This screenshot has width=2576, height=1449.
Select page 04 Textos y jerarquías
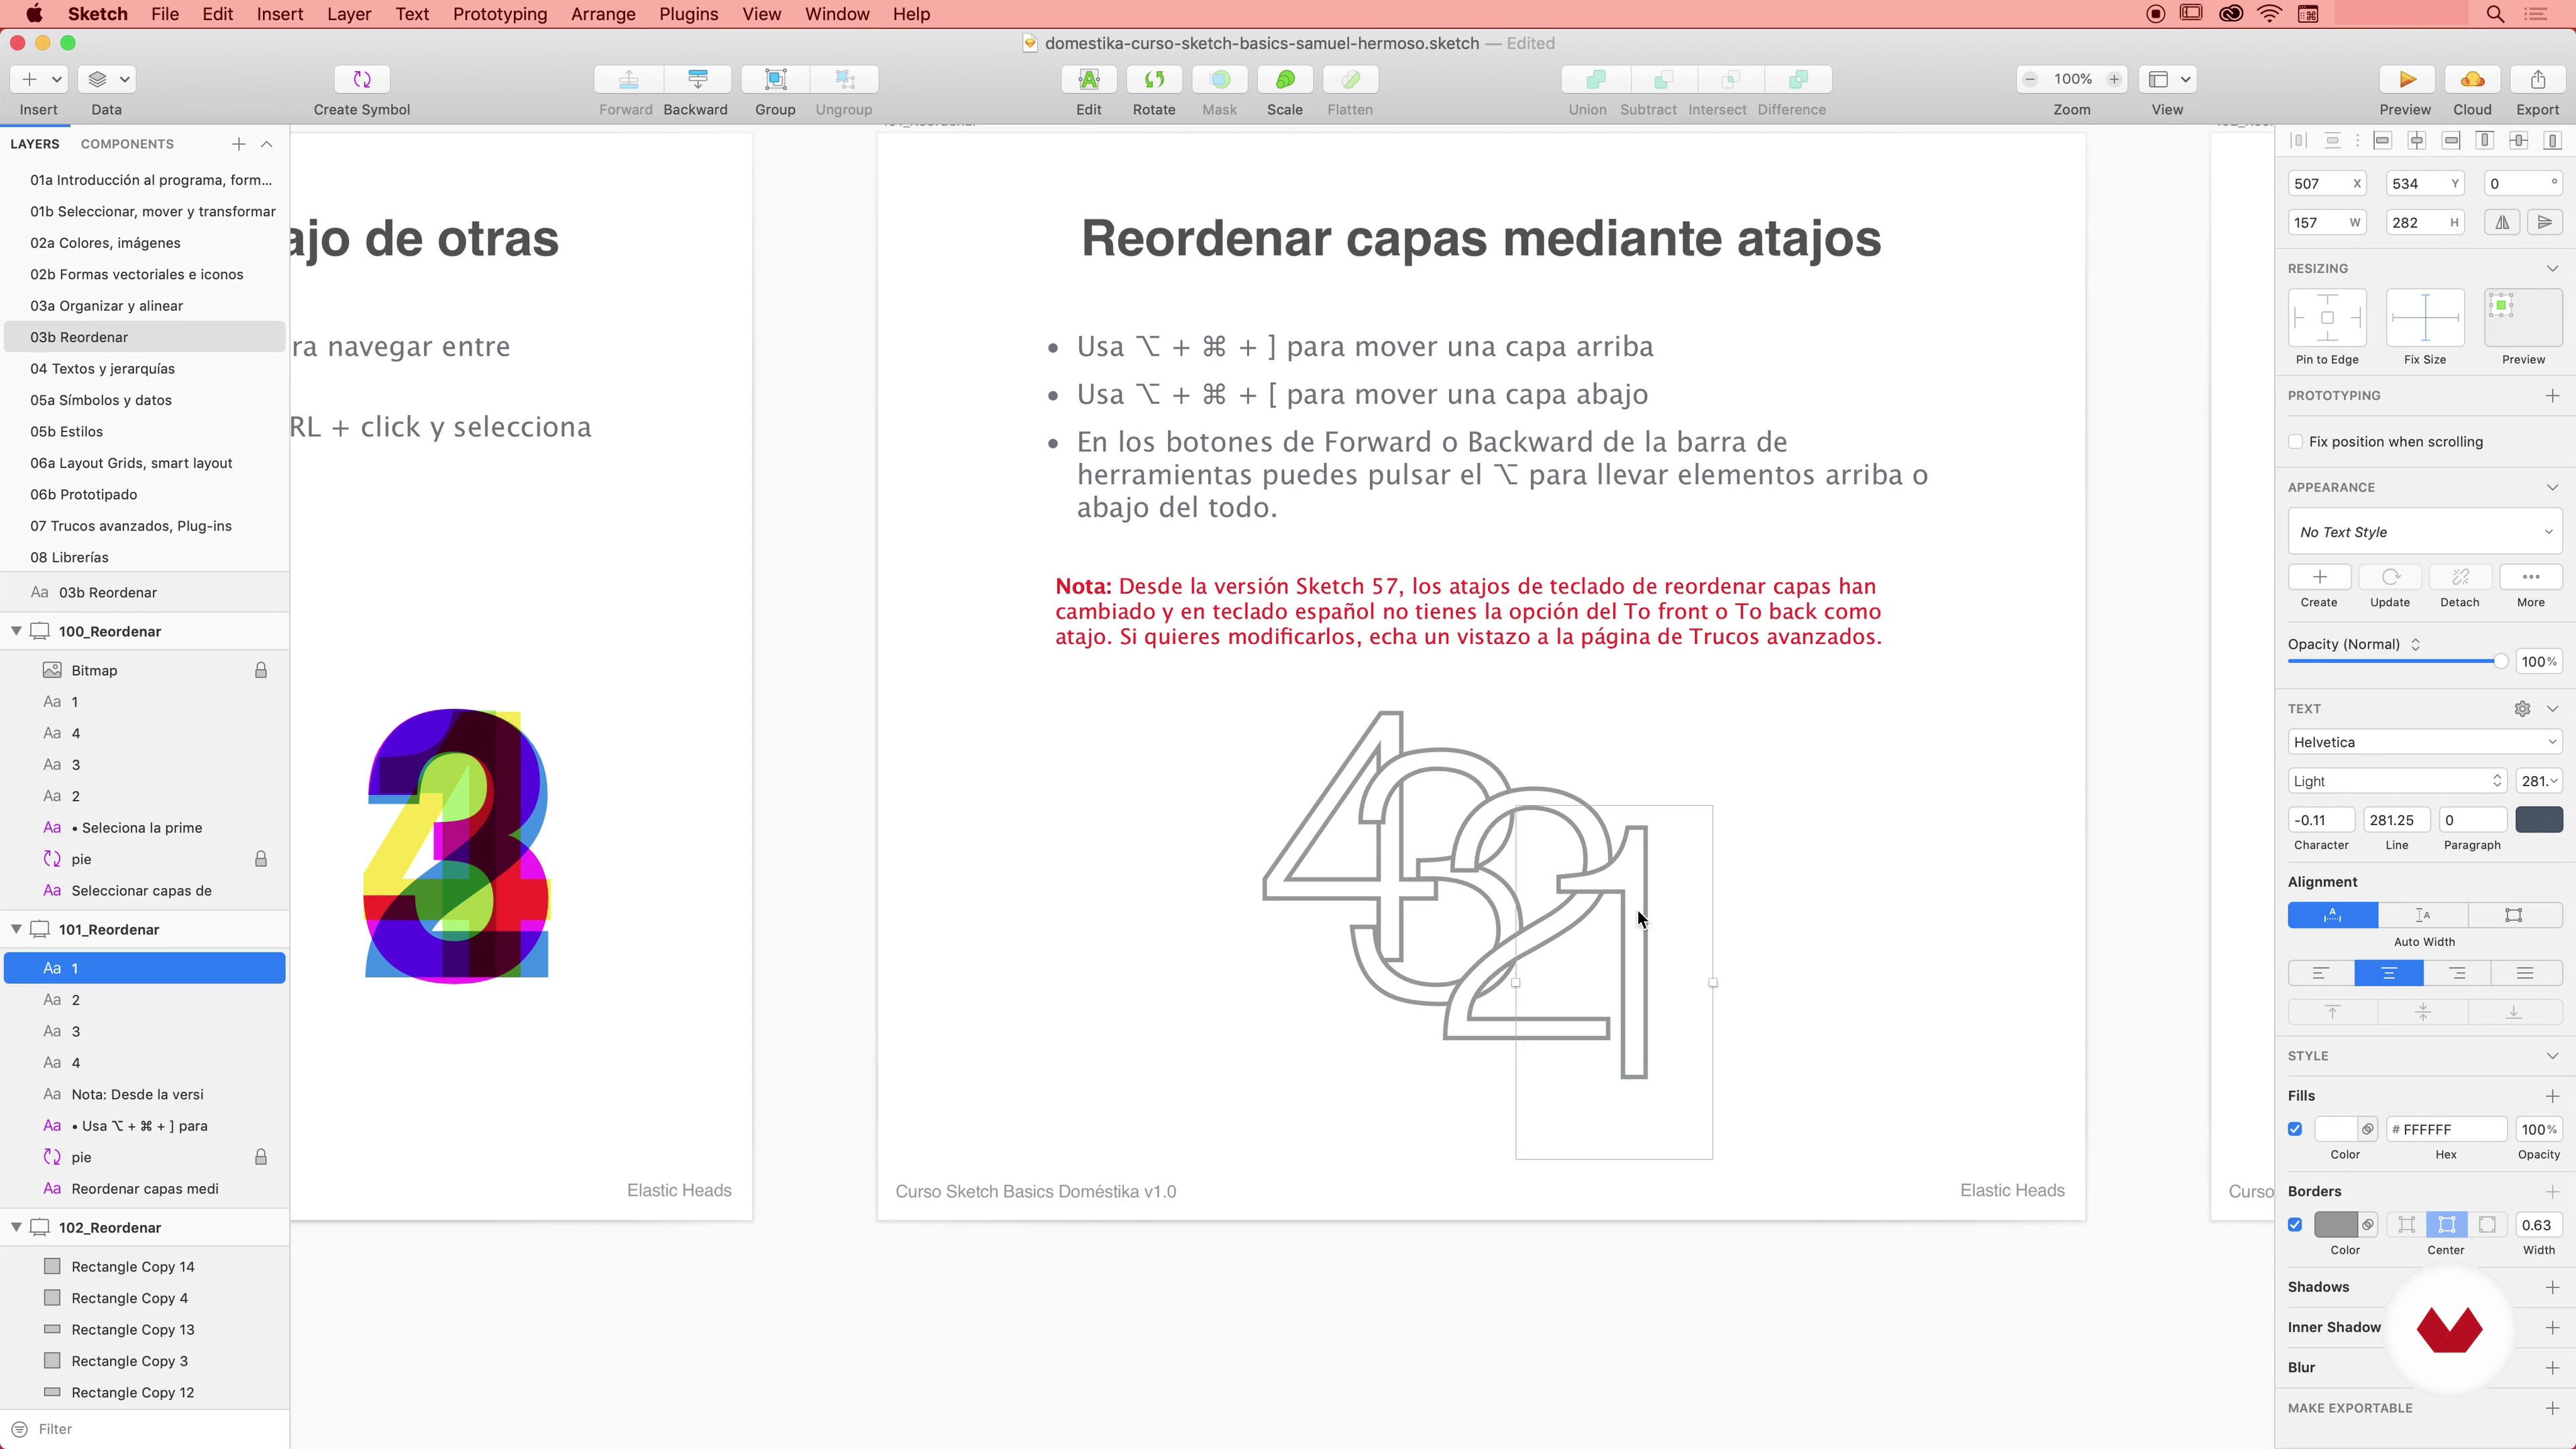[x=145, y=369]
